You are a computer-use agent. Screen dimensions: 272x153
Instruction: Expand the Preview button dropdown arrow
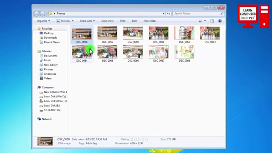(x=73, y=21)
